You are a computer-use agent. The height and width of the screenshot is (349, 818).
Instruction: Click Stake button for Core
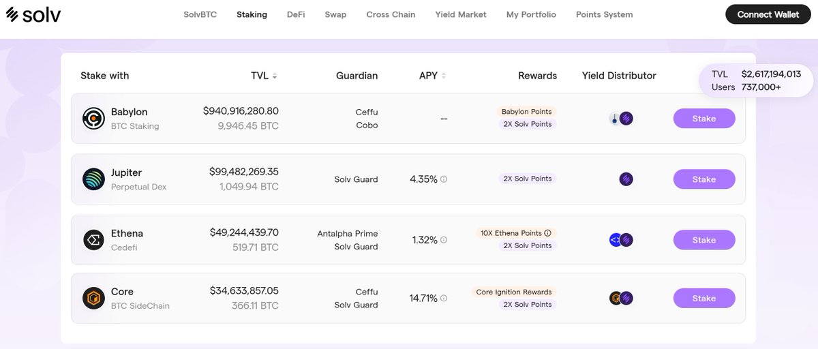point(704,299)
